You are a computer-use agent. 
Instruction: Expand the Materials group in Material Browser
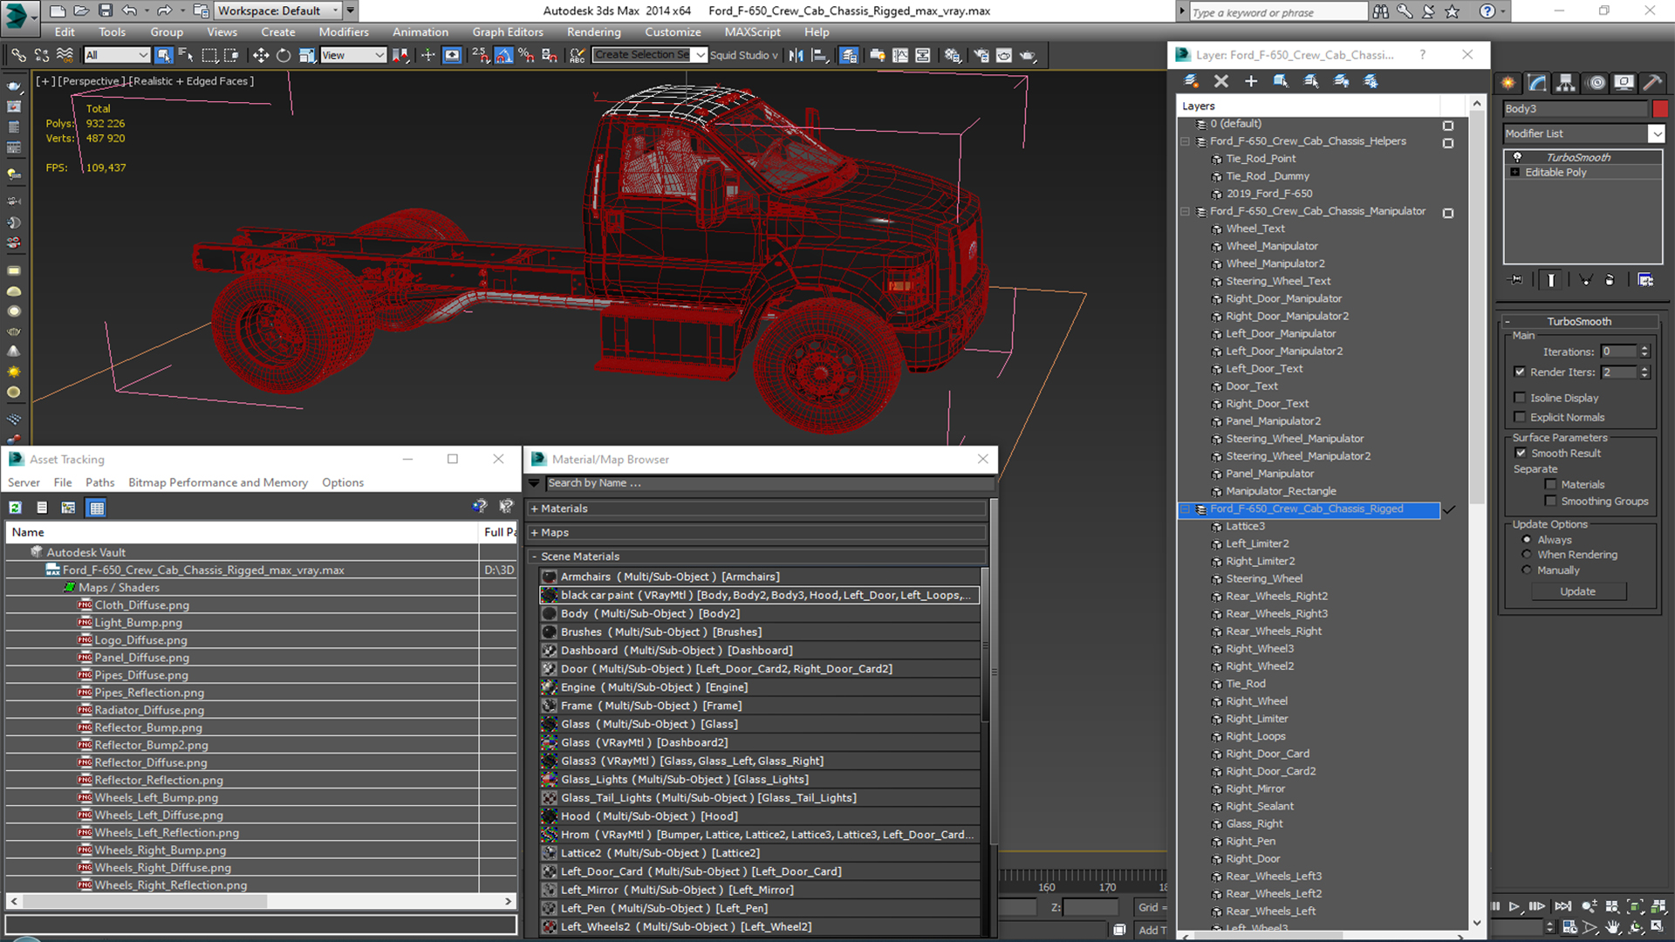pos(757,509)
